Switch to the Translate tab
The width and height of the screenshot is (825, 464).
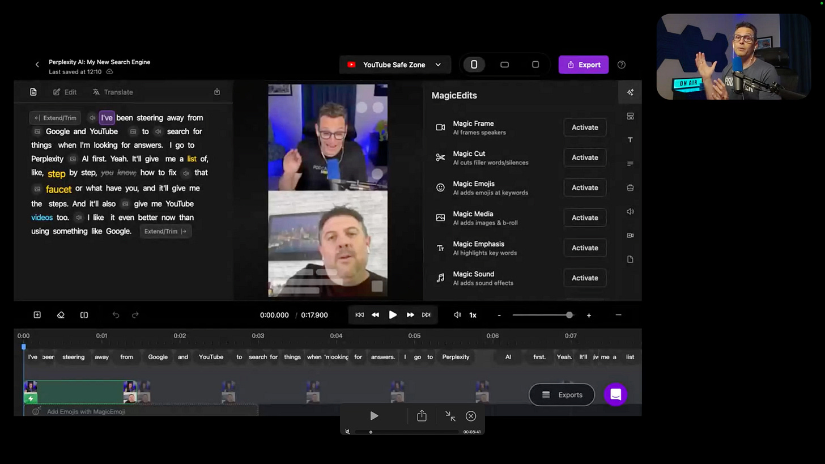pyautogui.click(x=113, y=92)
